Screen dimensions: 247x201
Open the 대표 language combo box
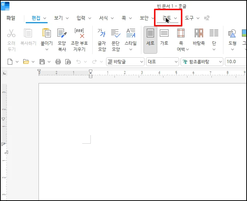pos(162,62)
